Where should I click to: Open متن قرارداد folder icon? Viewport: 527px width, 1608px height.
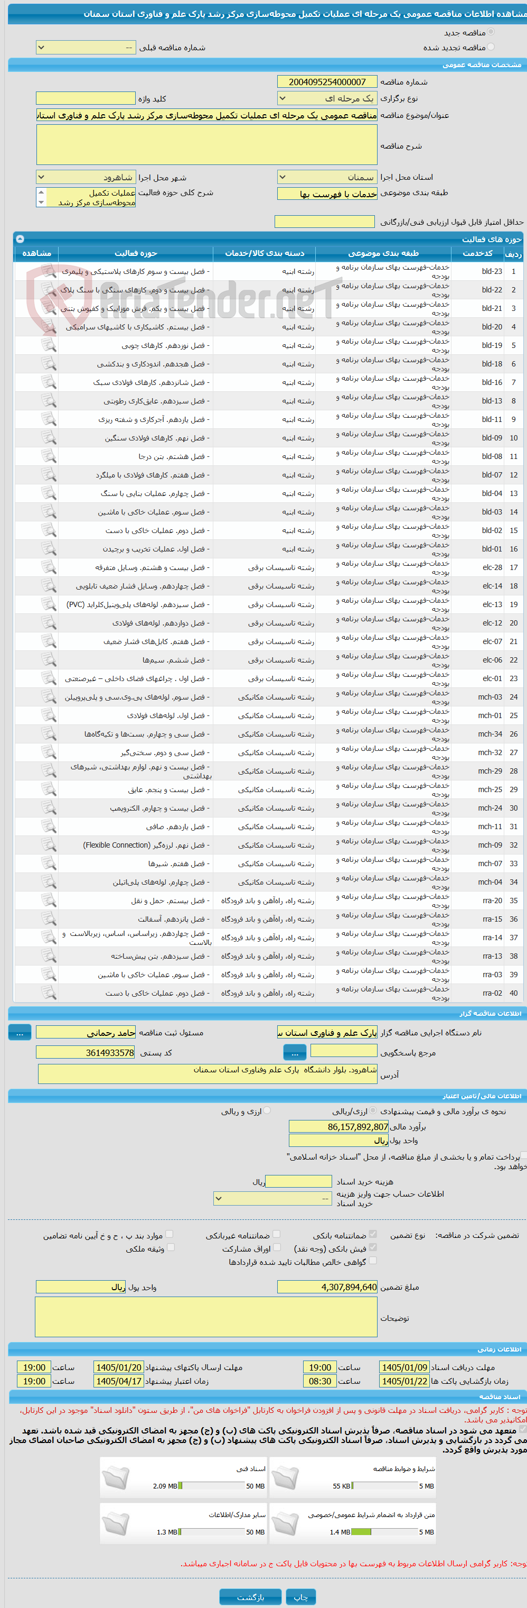[x=285, y=1524]
